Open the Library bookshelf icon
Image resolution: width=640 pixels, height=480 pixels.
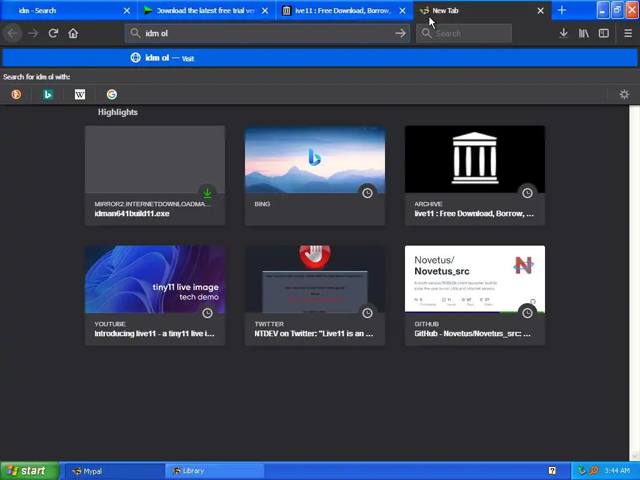584,33
